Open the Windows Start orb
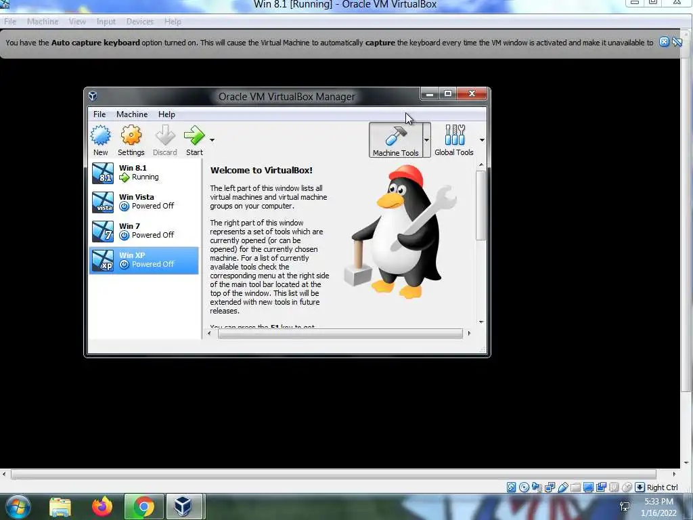This screenshot has width=693, height=520. (x=18, y=506)
